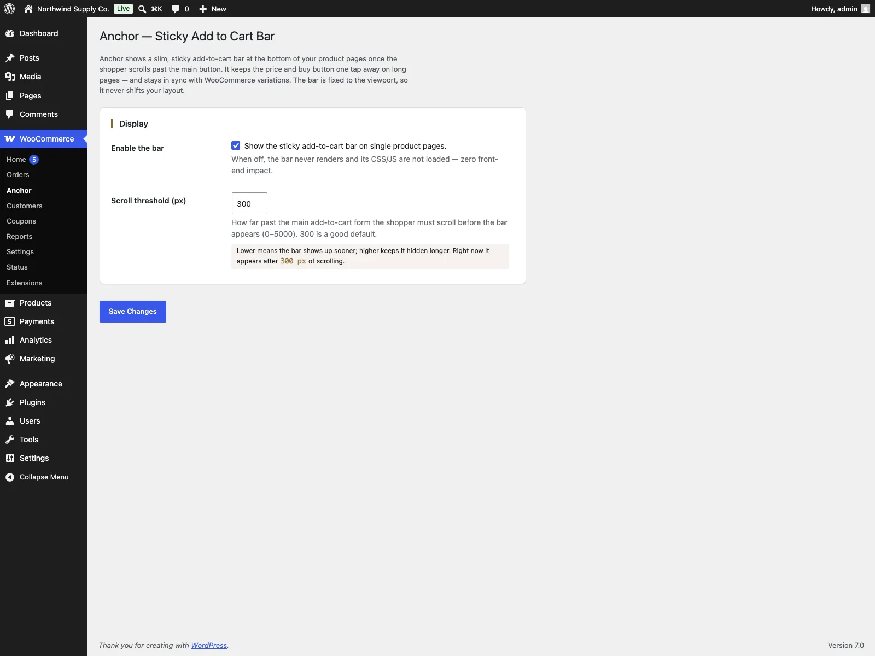Click the Posts pin icon
The height and width of the screenshot is (656, 875).
pos(10,58)
